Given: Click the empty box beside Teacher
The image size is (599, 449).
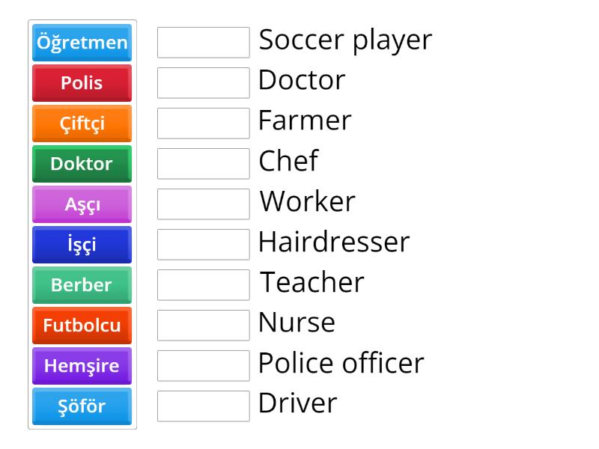Looking at the screenshot, I should [x=204, y=285].
